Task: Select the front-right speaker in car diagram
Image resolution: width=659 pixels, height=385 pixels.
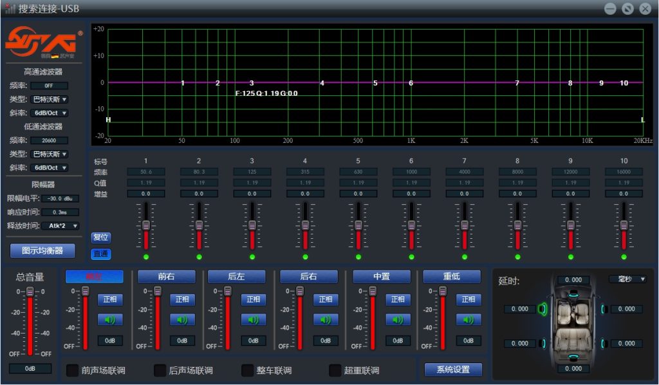Action: (x=604, y=309)
